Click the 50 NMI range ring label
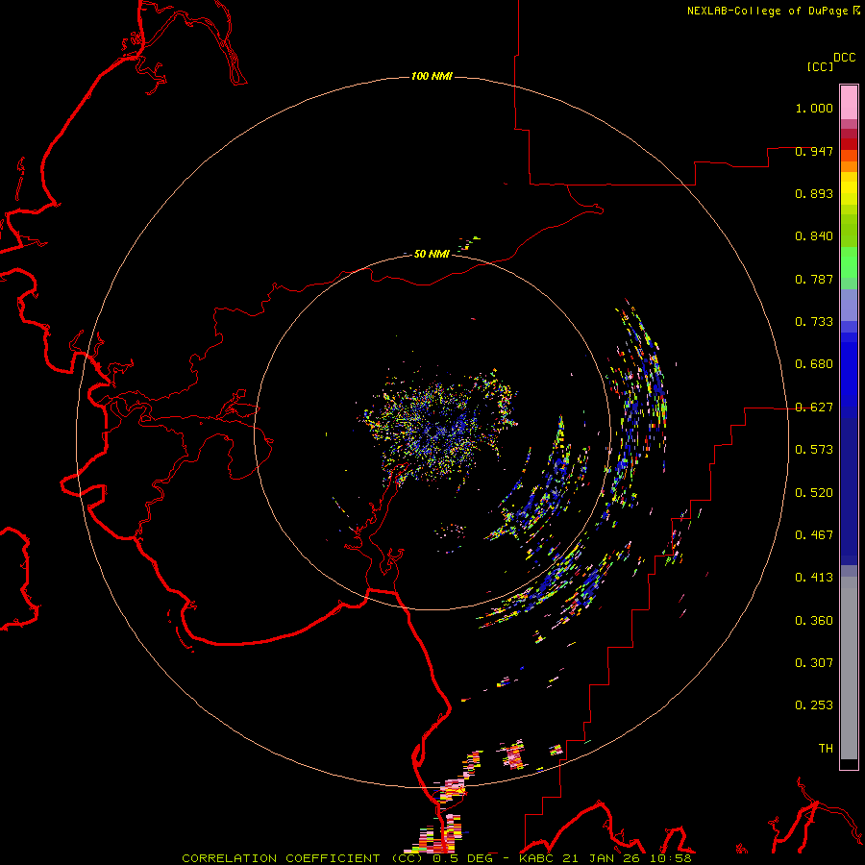865x865 pixels. point(432,254)
